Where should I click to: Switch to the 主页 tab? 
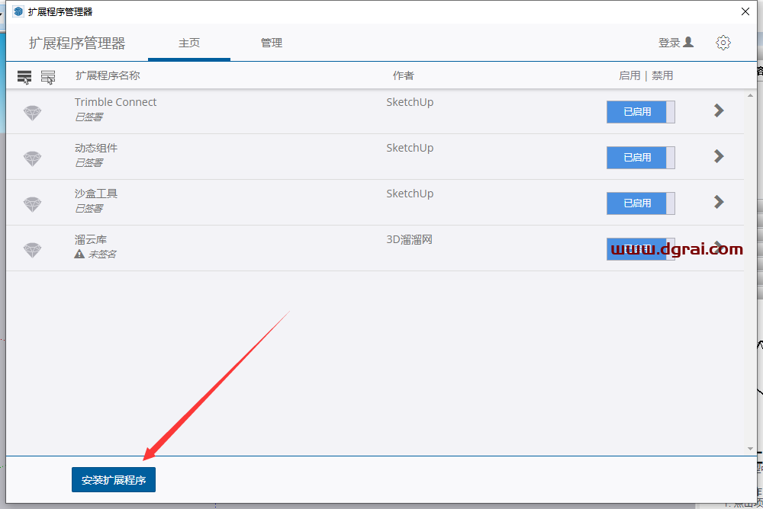pos(188,43)
